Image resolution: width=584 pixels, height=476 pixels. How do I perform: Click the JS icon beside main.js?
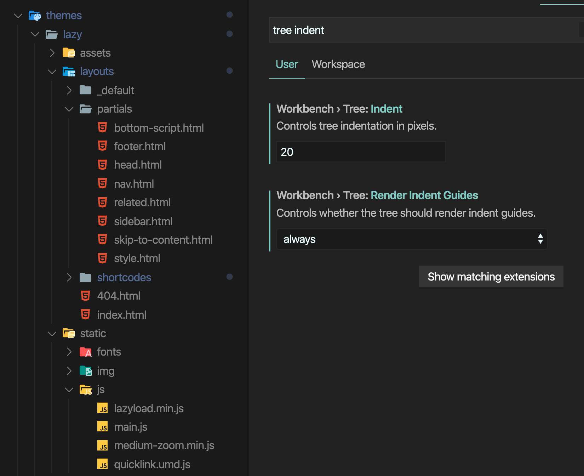click(x=103, y=427)
